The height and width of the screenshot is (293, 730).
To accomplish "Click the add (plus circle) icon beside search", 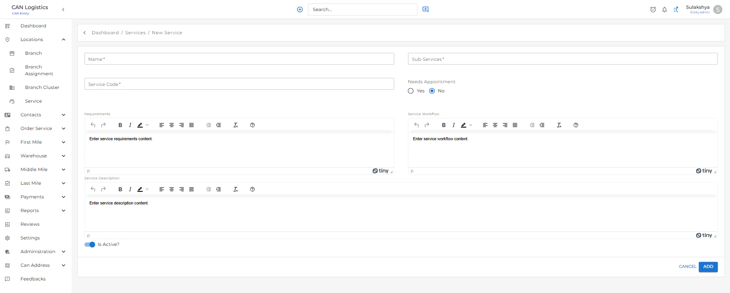I will coord(300,10).
